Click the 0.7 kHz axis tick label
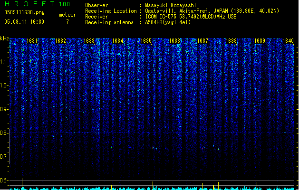Image resolution: width=299 pixels, height=190 pixels. click(4, 157)
